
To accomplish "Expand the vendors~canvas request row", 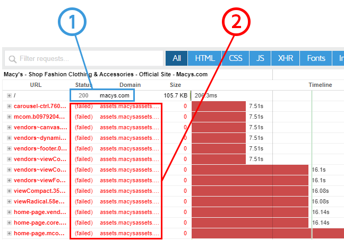I will point(9,127).
